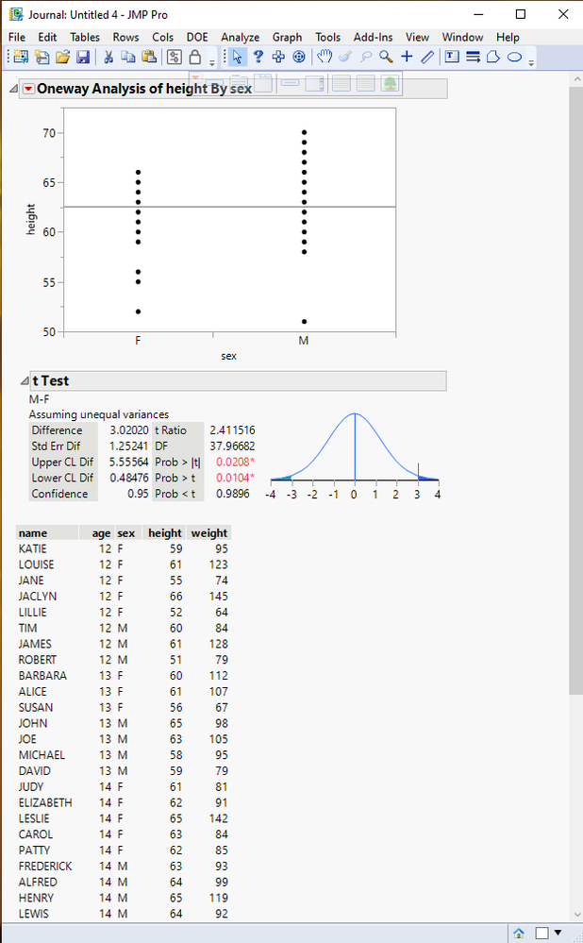Image resolution: width=583 pixels, height=943 pixels.
Task: Select the Lines annotation tool
Action: tap(473, 58)
